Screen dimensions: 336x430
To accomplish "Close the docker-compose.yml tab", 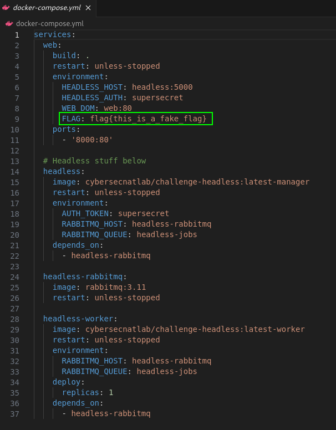I will [88, 8].
